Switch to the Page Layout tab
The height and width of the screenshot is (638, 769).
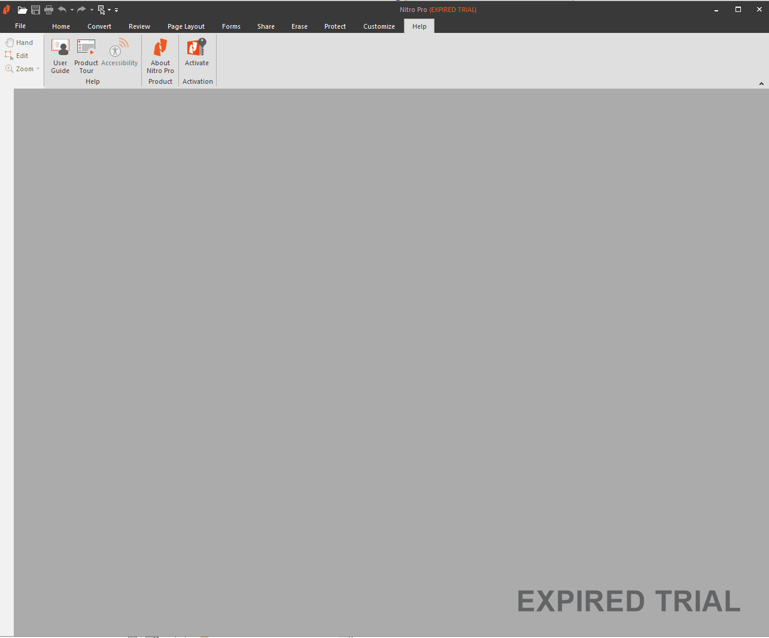pyautogui.click(x=186, y=26)
